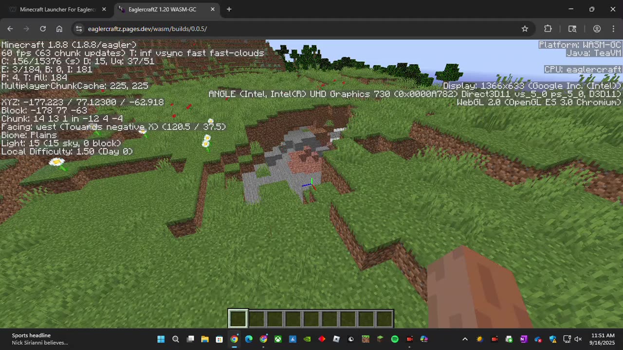Launch File Explorer from the taskbar

coord(205,339)
